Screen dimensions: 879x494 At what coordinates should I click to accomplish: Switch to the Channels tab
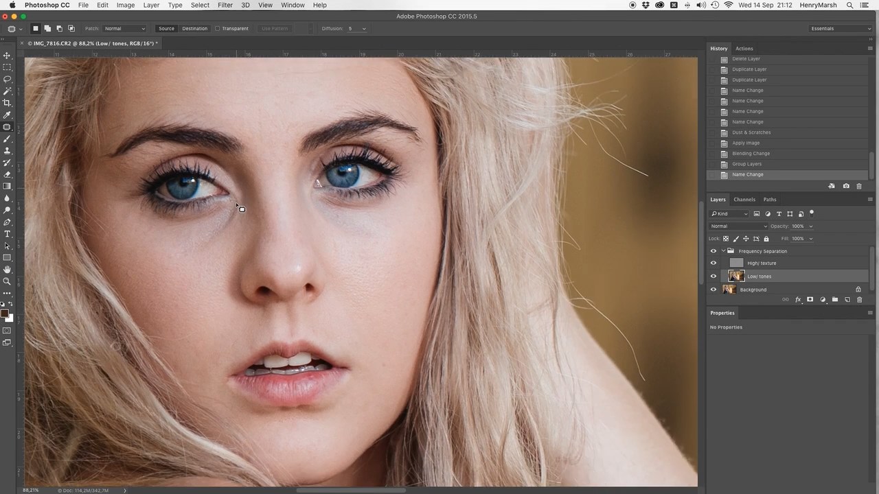(x=744, y=200)
